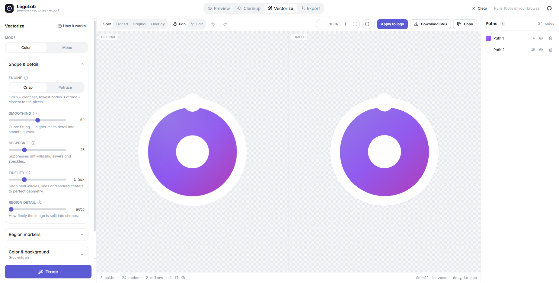Show the Smoothing info icon
The image size is (559, 283).
(35, 113)
